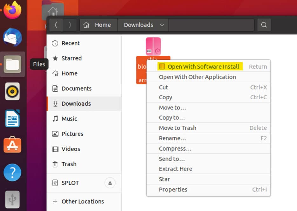Choose Open With Software Install
Screen dimensions: 297x211
208,67
